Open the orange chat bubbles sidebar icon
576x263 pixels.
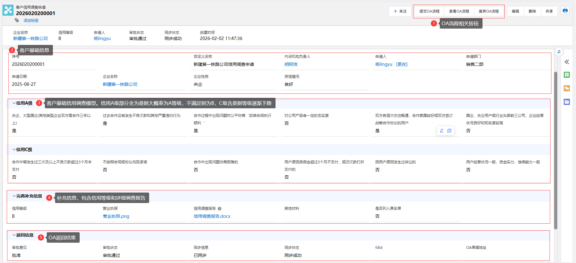pos(566,88)
